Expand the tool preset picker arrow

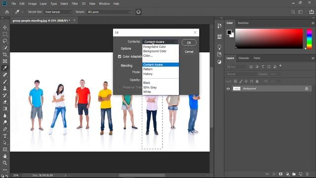tap(22, 12)
